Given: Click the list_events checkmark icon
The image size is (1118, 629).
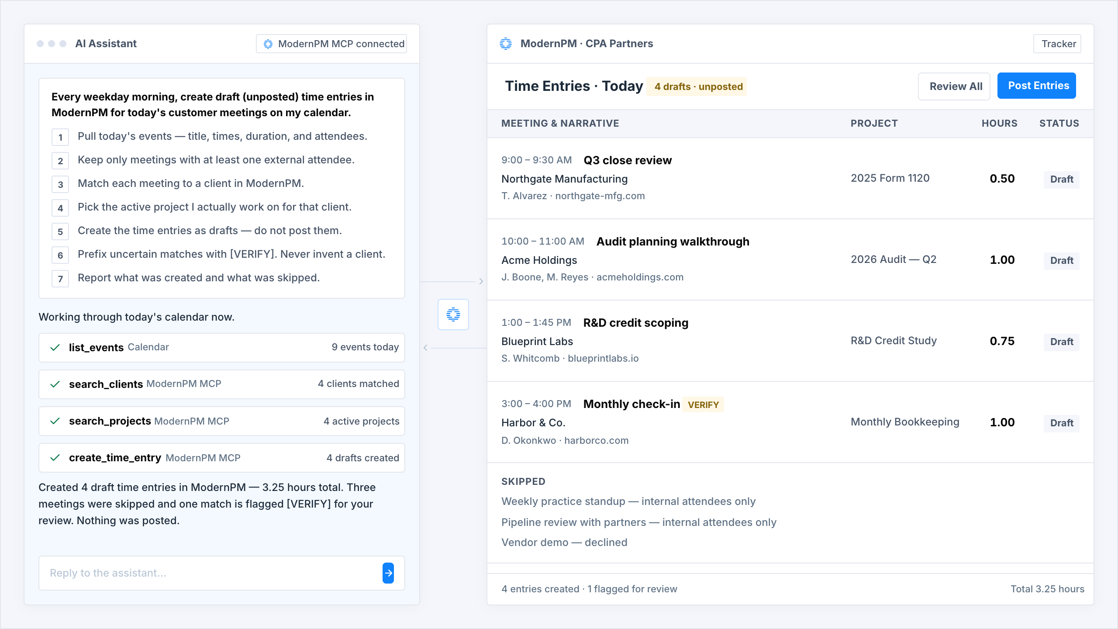Looking at the screenshot, I should point(55,348).
